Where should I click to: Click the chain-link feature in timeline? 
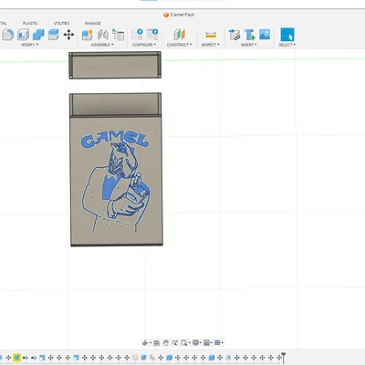152,358
